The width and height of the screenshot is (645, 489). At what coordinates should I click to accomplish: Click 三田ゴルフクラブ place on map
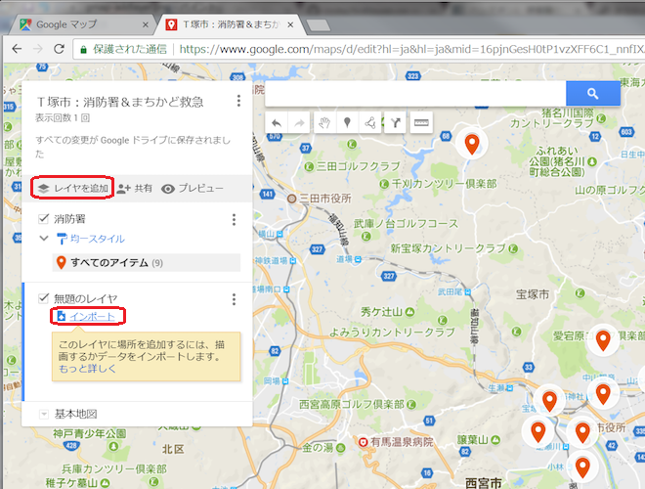358,166
